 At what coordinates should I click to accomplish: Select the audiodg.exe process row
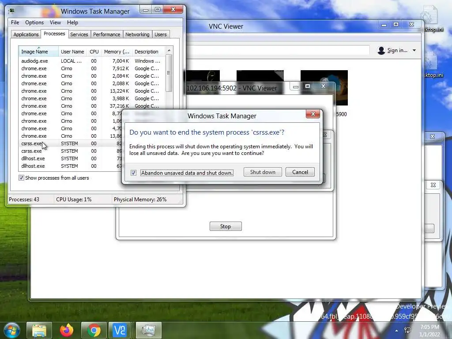point(92,61)
